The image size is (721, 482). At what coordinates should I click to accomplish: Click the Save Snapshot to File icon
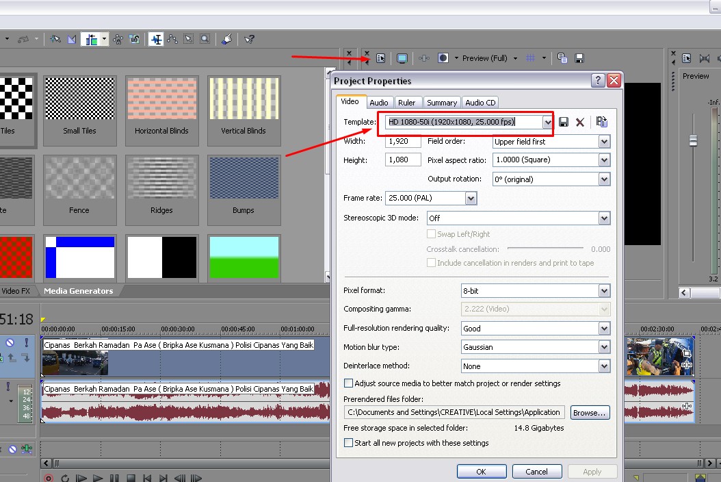pyautogui.click(x=579, y=58)
